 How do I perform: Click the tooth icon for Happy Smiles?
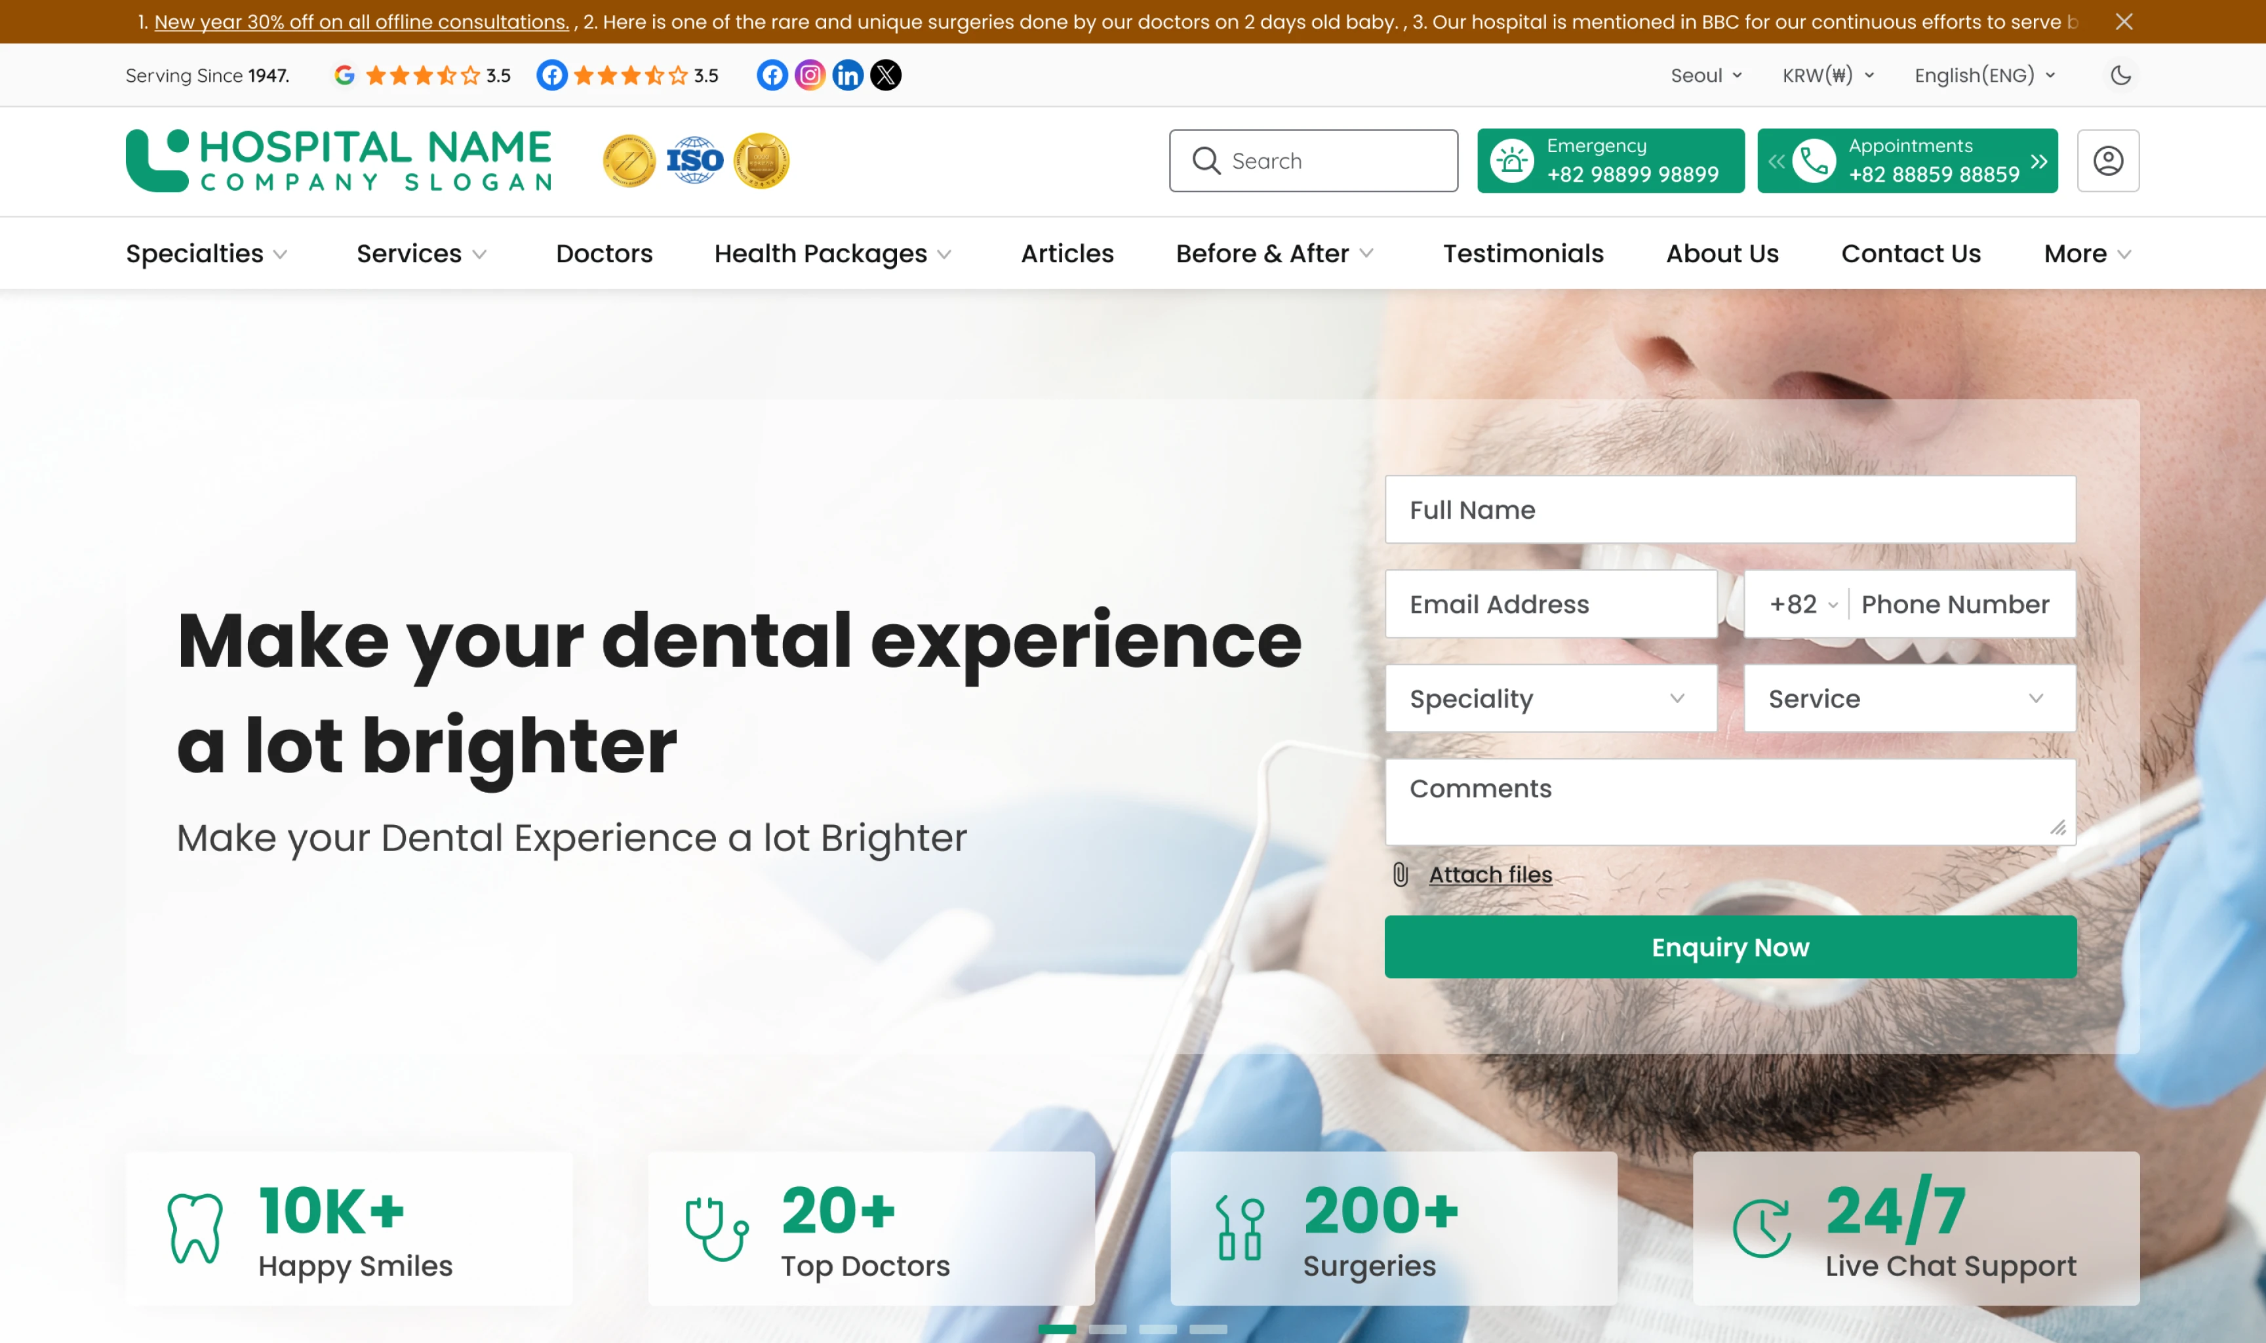point(195,1228)
